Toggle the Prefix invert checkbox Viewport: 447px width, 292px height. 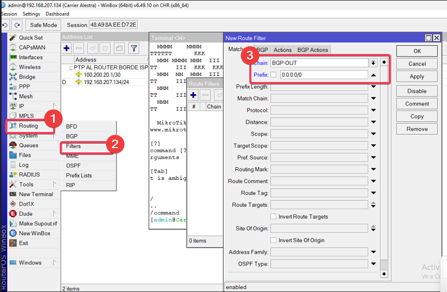273,75
